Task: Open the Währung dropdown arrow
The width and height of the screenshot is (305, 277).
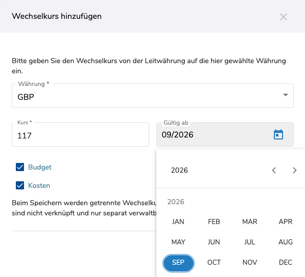Action: click(286, 95)
